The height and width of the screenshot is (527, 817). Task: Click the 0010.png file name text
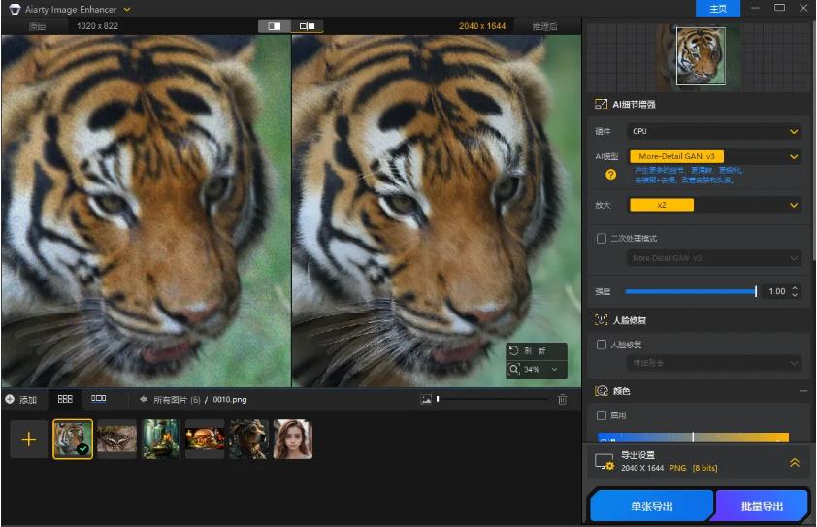(230, 400)
